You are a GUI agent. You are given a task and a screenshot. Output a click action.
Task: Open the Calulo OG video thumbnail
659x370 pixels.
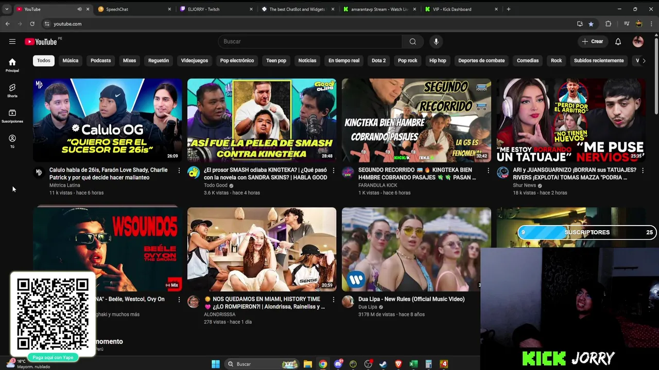108,120
